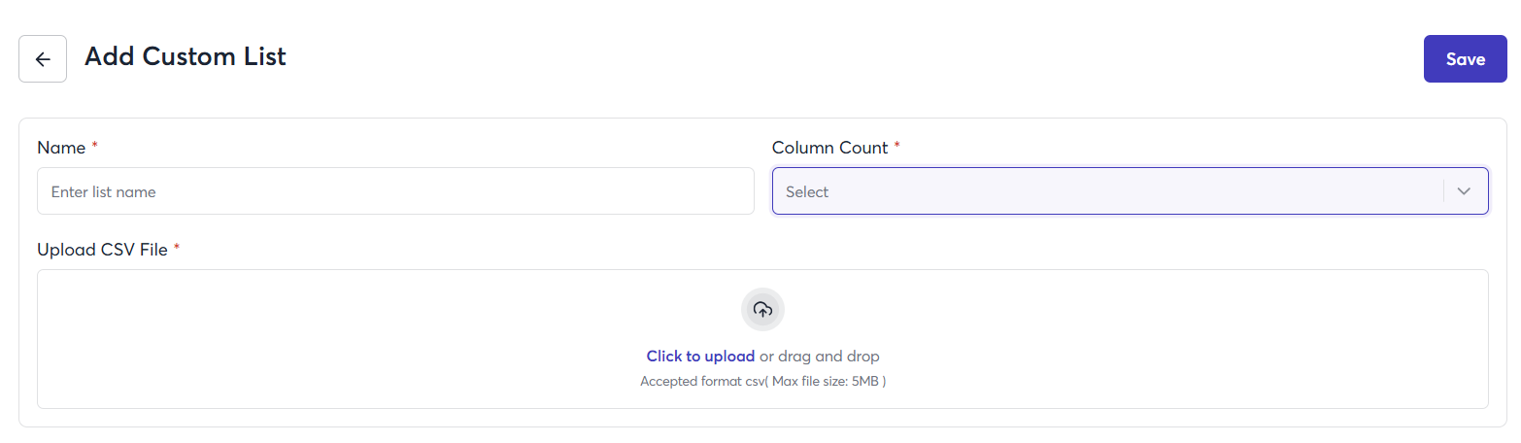
Task: Click the 'or drag and drop' text
Action: pyautogui.click(x=819, y=357)
